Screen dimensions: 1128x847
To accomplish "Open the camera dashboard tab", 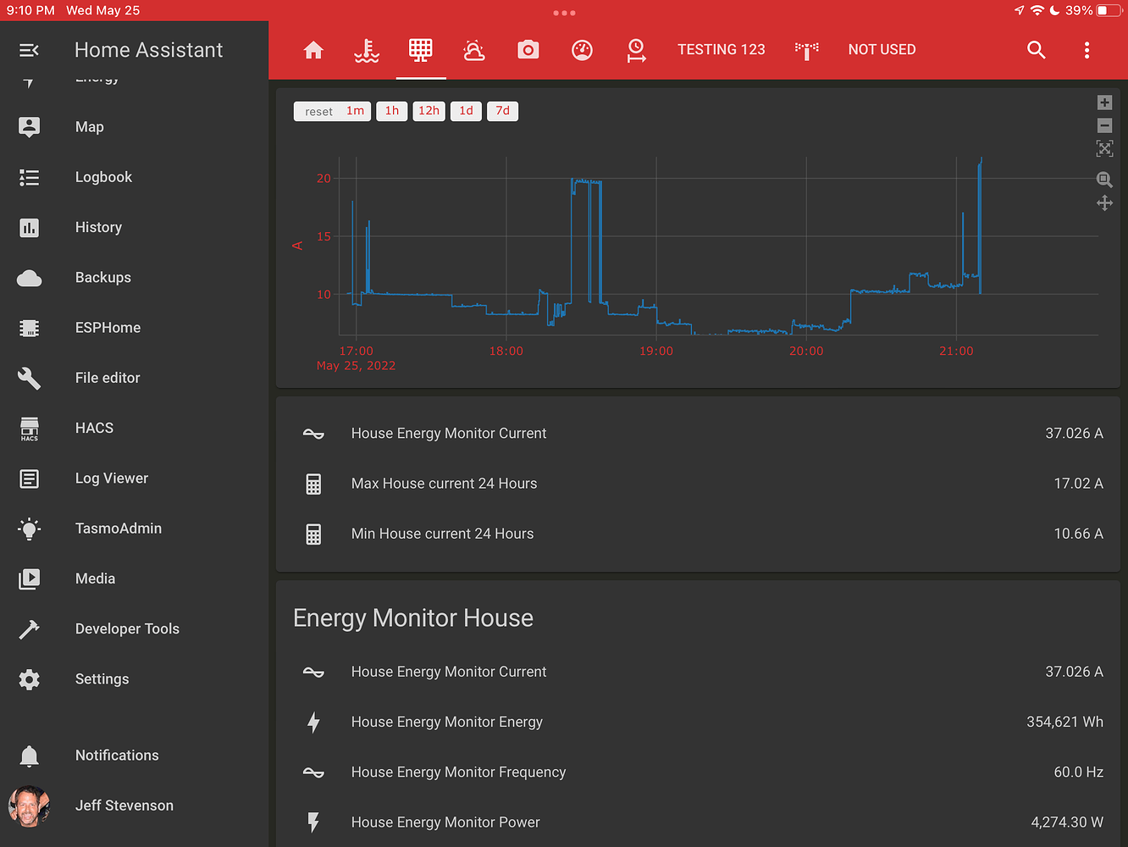I will tap(528, 50).
